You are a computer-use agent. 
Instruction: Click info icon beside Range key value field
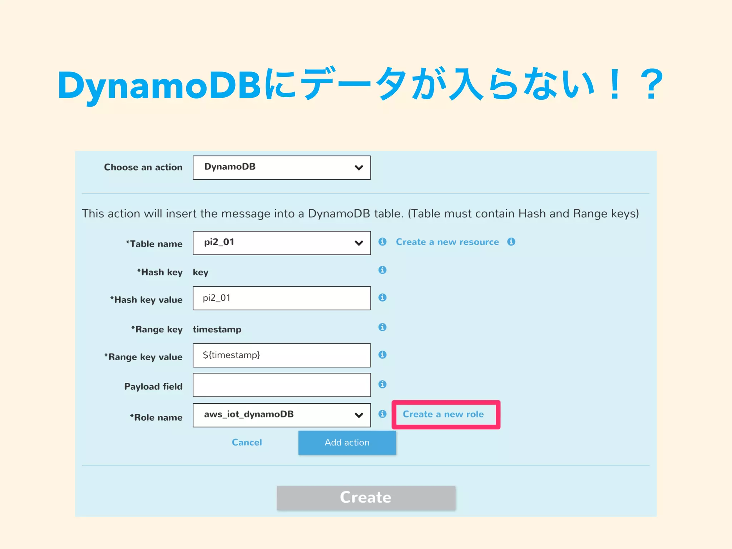point(382,355)
